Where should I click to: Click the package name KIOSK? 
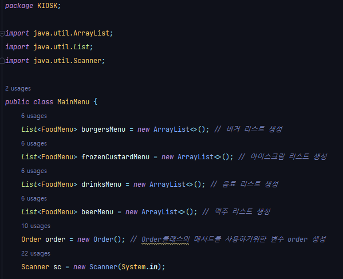(x=48, y=6)
